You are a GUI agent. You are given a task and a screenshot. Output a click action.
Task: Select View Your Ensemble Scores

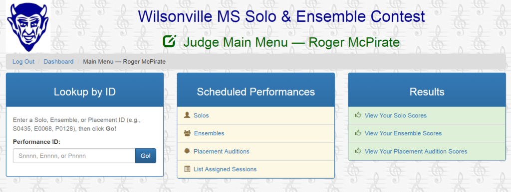pos(403,133)
